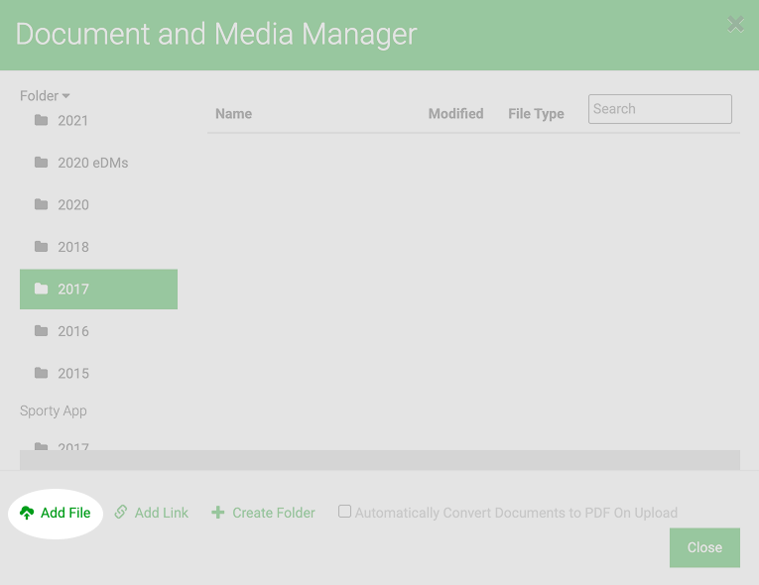Click the horizontal scrollbar under the folder list

click(380, 460)
